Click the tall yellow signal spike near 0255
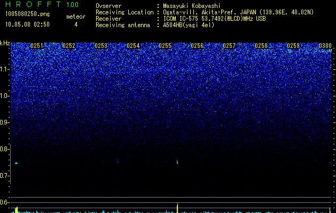The height and width of the screenshot is (213, 336). [177, 208]
